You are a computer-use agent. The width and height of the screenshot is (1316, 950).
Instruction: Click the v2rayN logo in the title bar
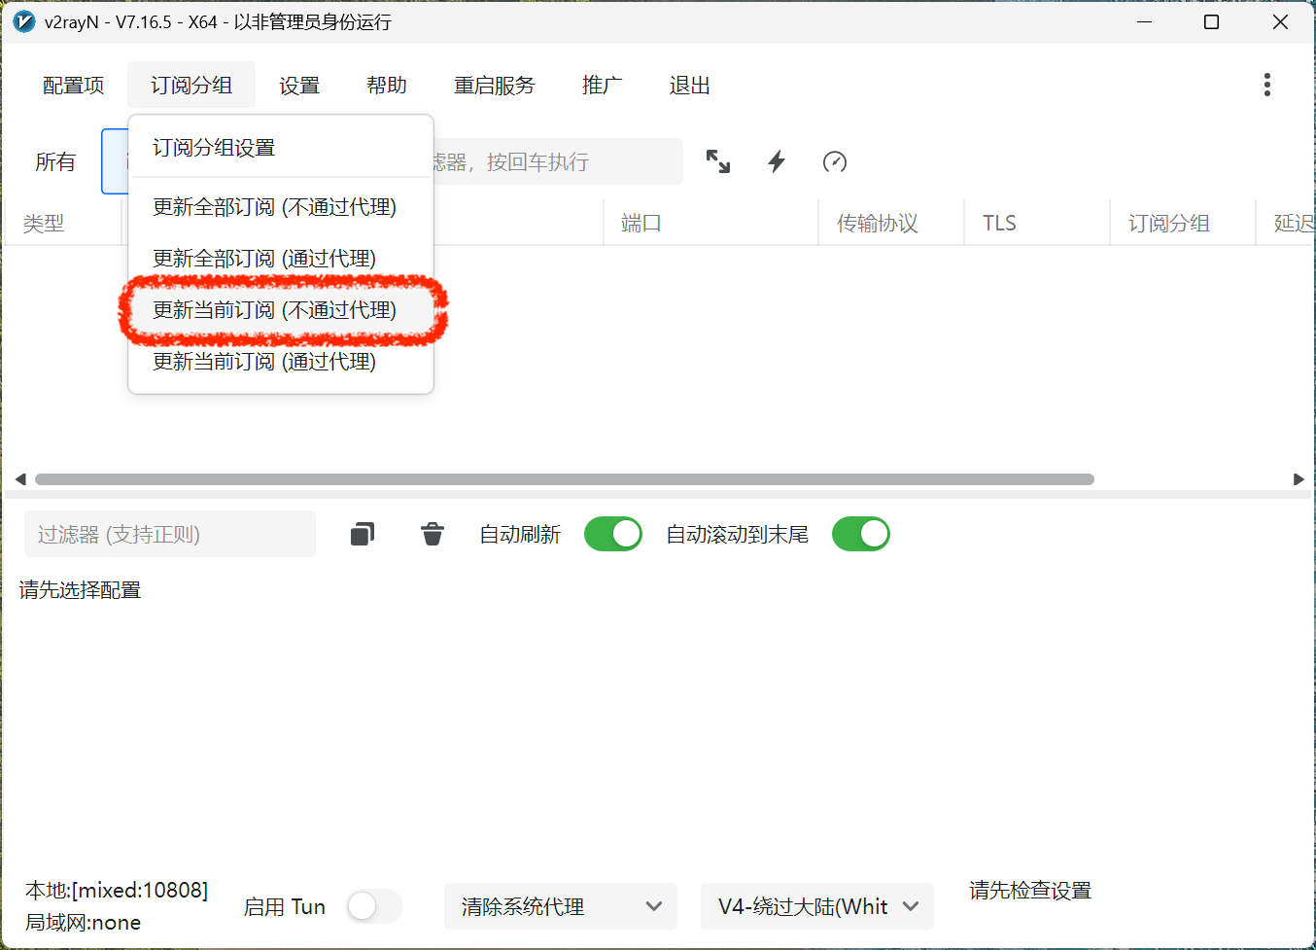click(23, 21)
